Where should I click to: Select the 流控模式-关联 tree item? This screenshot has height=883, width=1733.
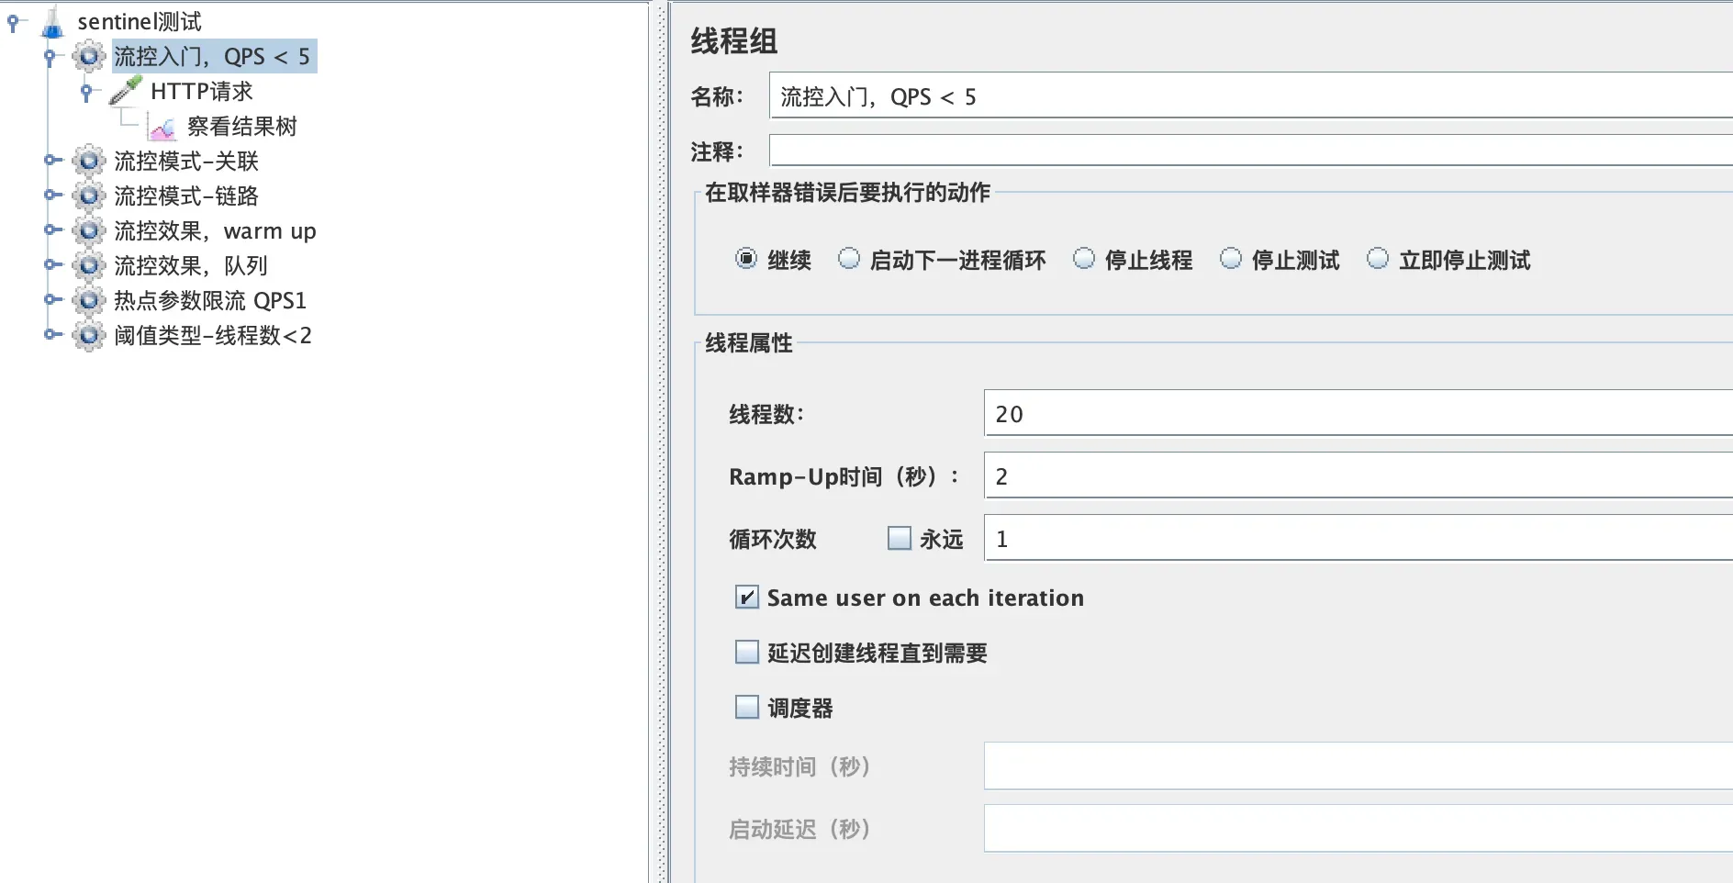point(186,161)
